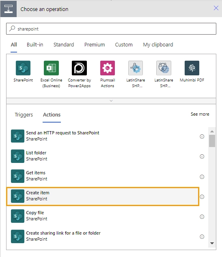Expand the connectors list chevron
The height and width of the screenshot is (257, 222).
click(111, 101)
